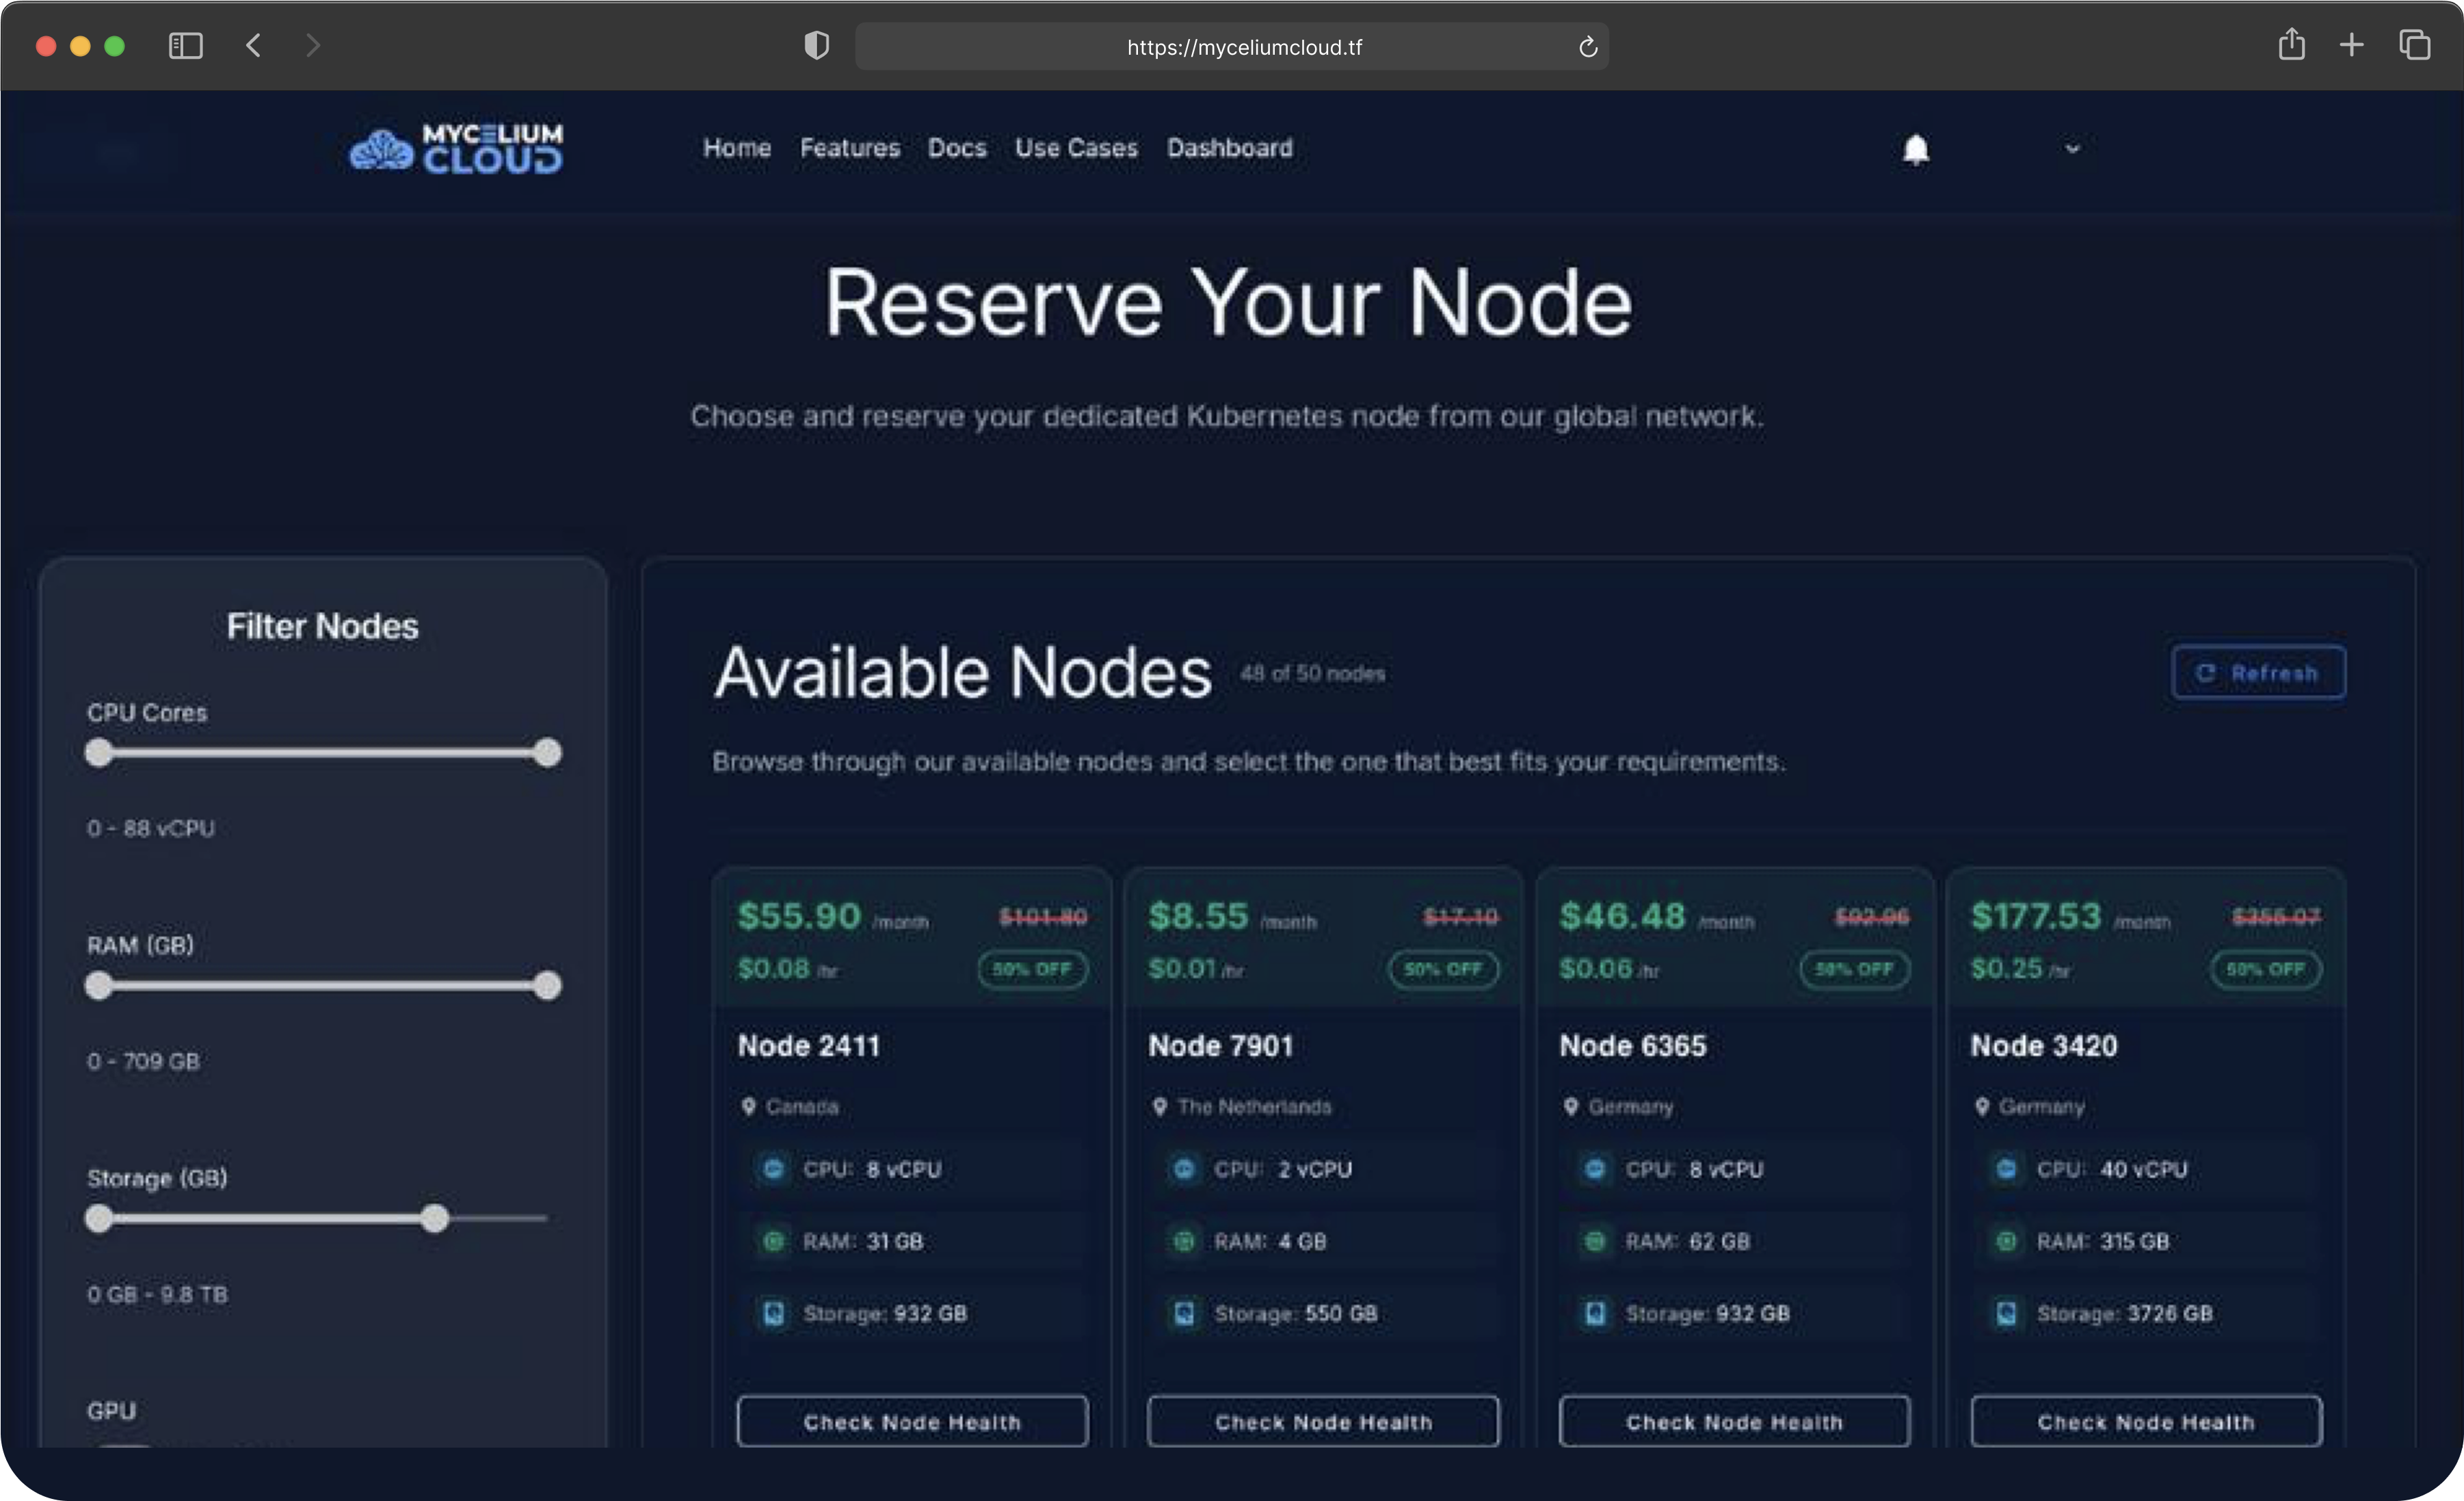
Task: Open a new tab with plus icon
Action: tap(2352, 45)
